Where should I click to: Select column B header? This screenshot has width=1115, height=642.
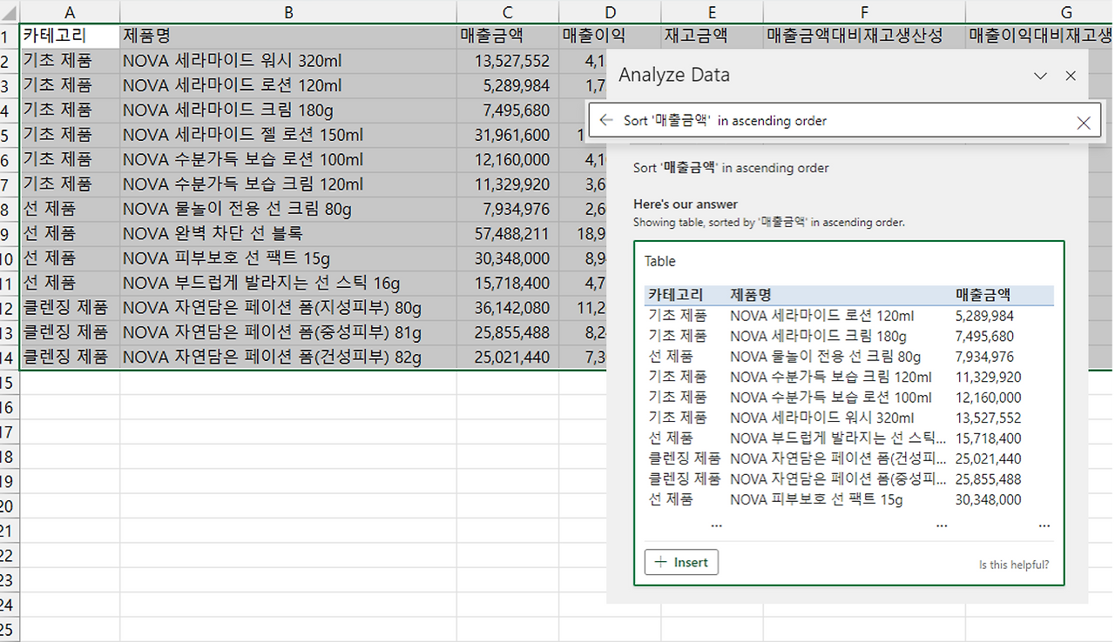coord(288,11)
